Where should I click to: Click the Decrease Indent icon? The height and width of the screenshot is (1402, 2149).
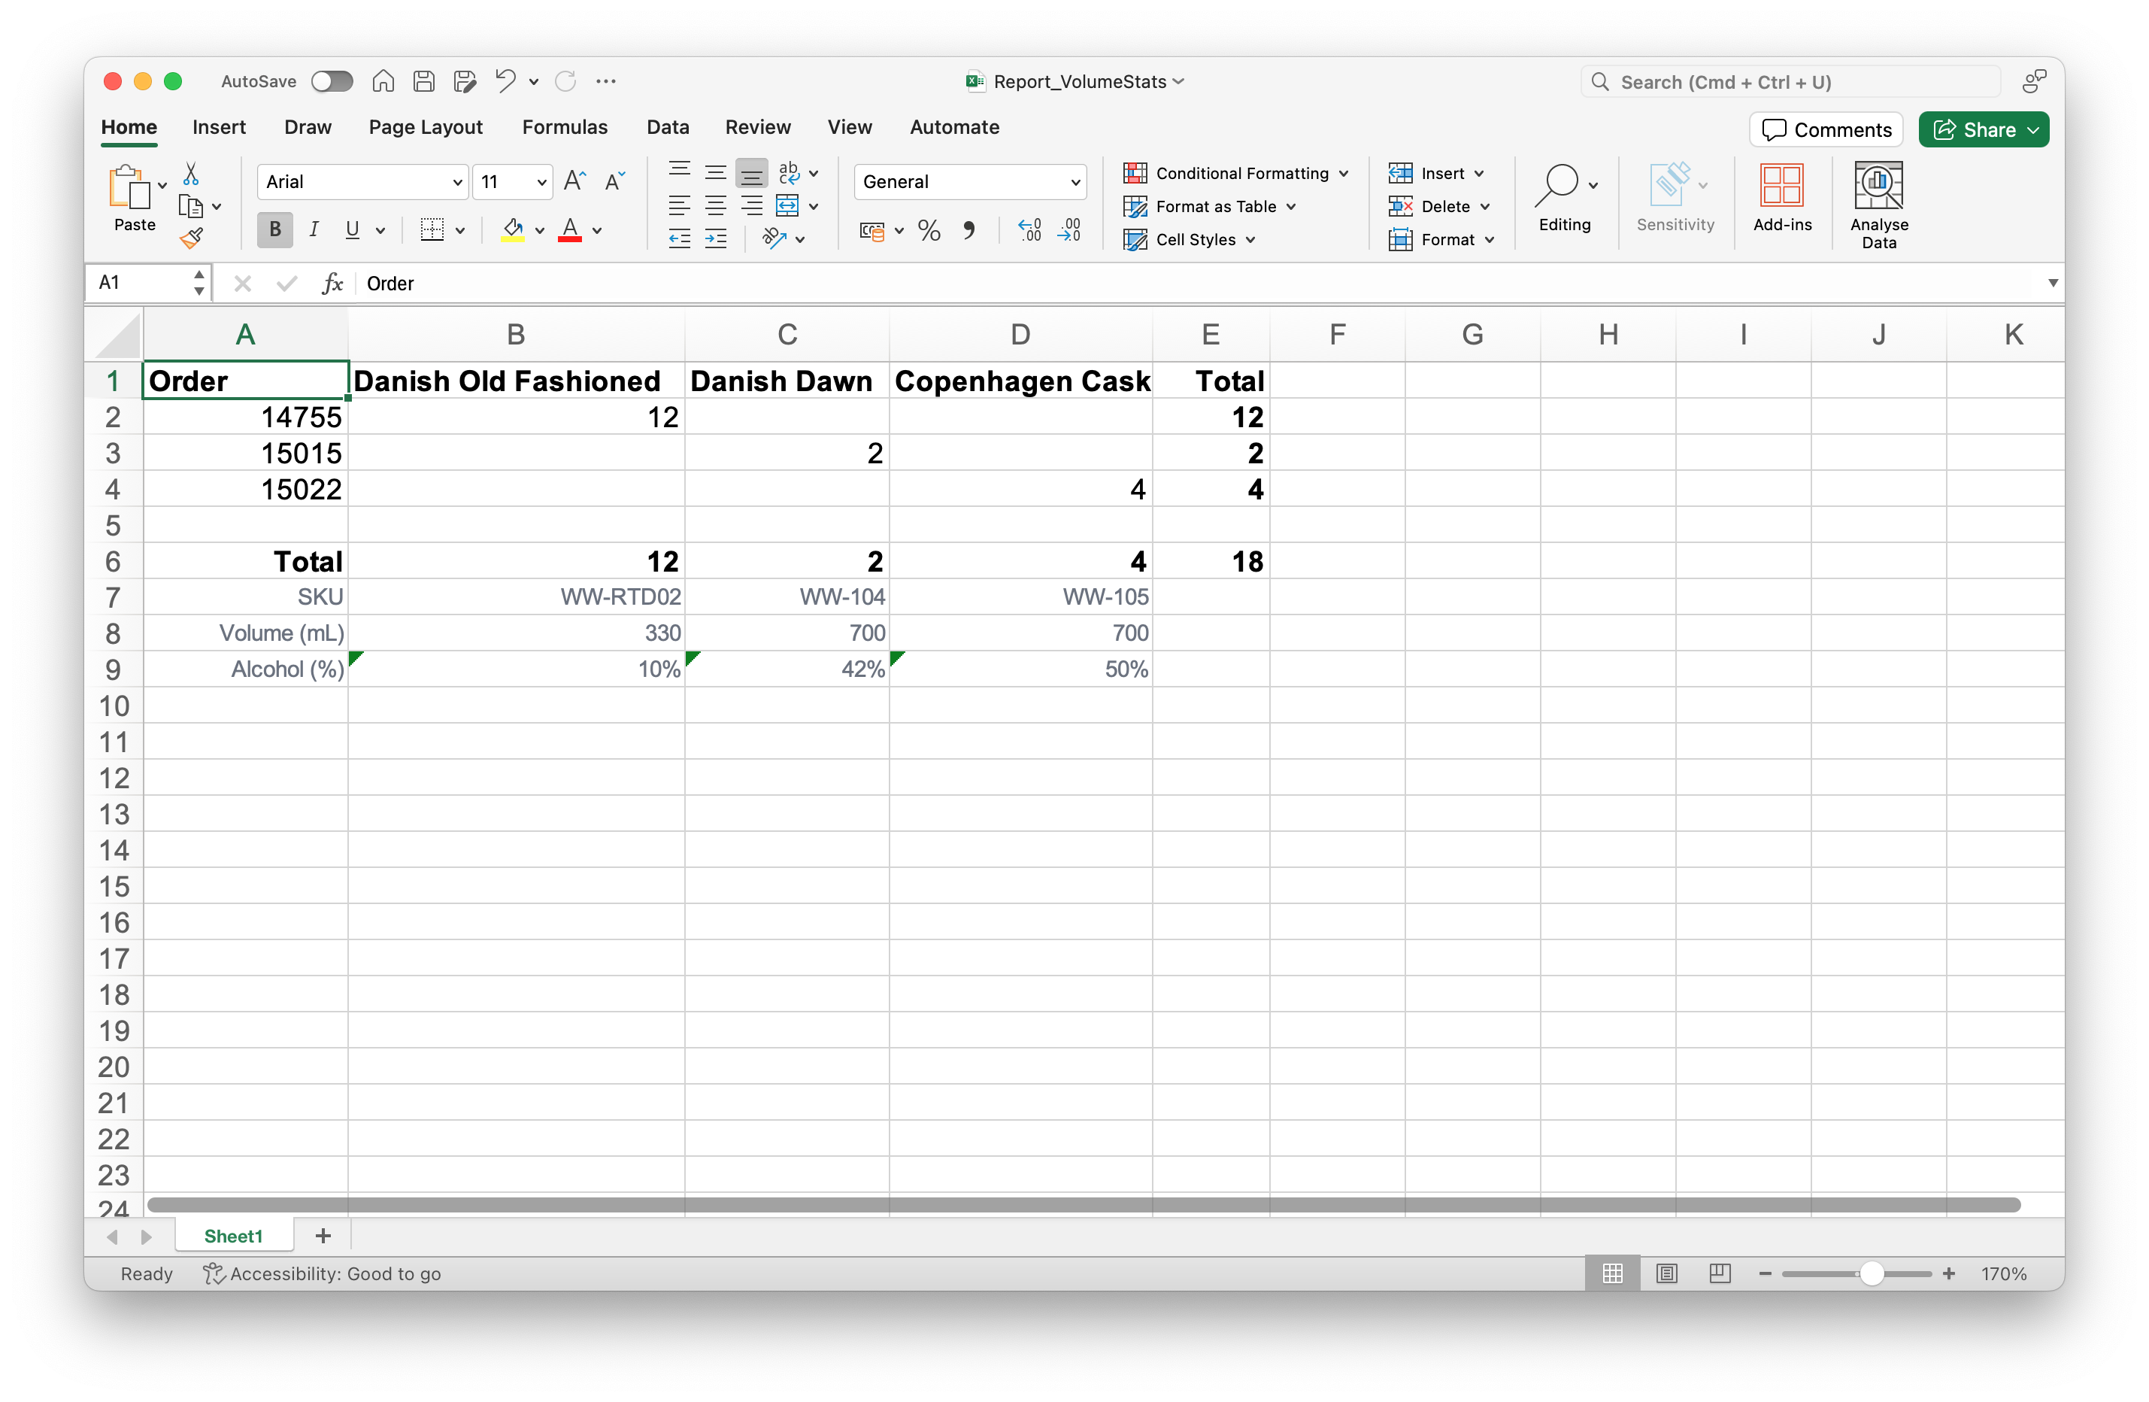[680, 239]
